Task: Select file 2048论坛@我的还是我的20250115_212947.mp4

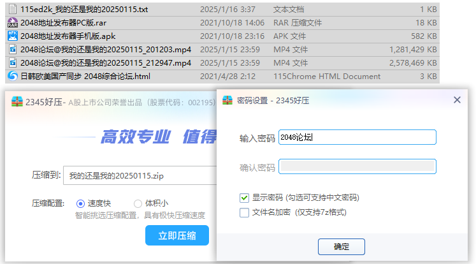Action: pos(222,62)
